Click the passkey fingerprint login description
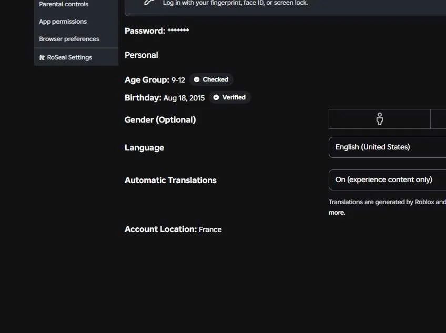 click(235, 3)
